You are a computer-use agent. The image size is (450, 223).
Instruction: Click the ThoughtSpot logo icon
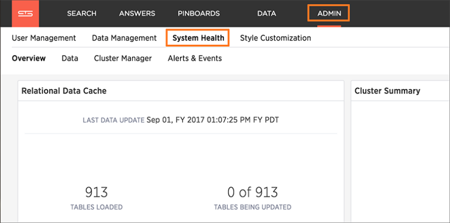point(25,13)
